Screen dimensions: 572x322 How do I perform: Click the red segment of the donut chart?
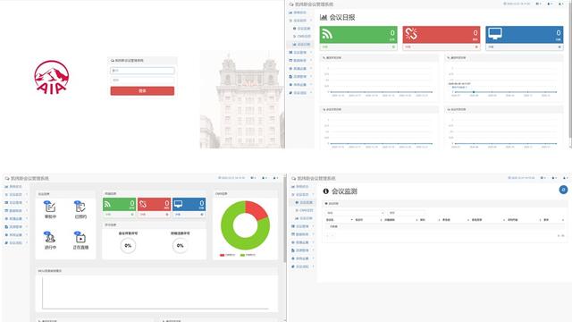coord(257,209)
